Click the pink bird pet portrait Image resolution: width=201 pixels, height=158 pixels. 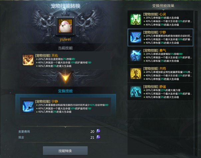[65, 26]
